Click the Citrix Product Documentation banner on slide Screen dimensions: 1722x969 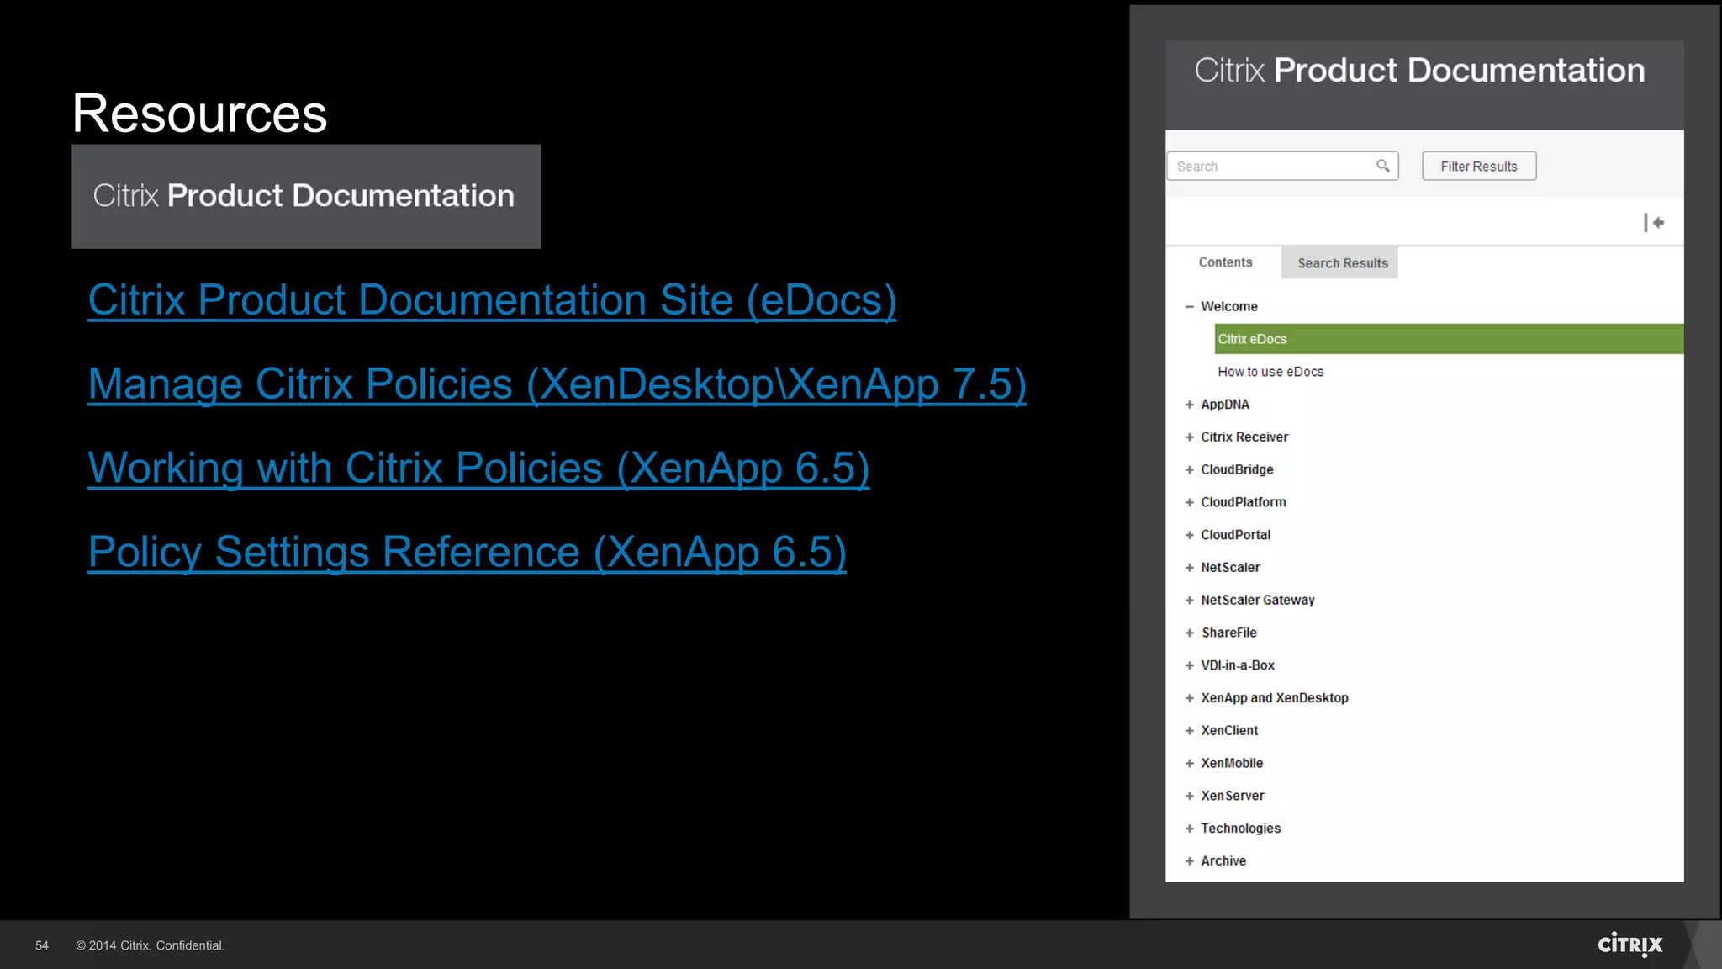[x=306, y=196]
